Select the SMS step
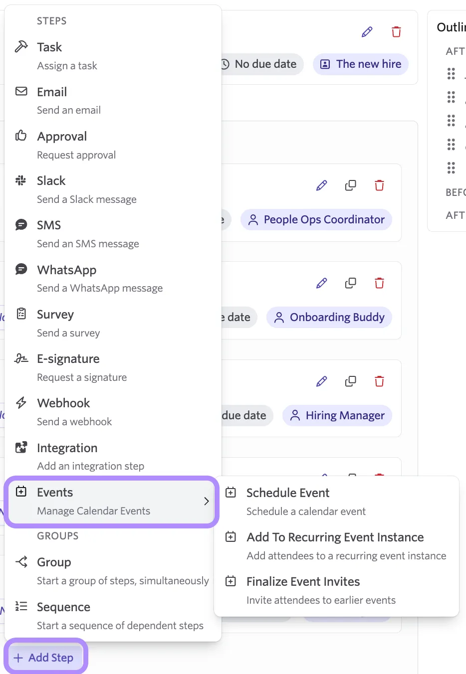 click(x=113, y=234)
